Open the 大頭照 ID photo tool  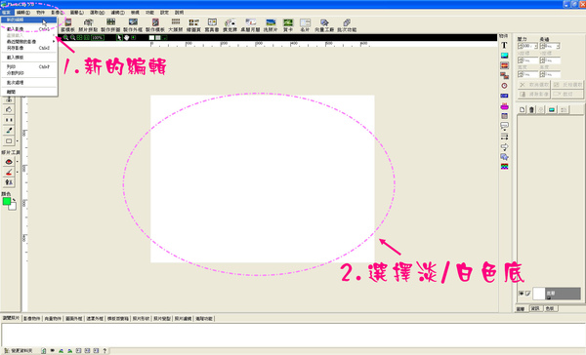(x=175, y=25)
